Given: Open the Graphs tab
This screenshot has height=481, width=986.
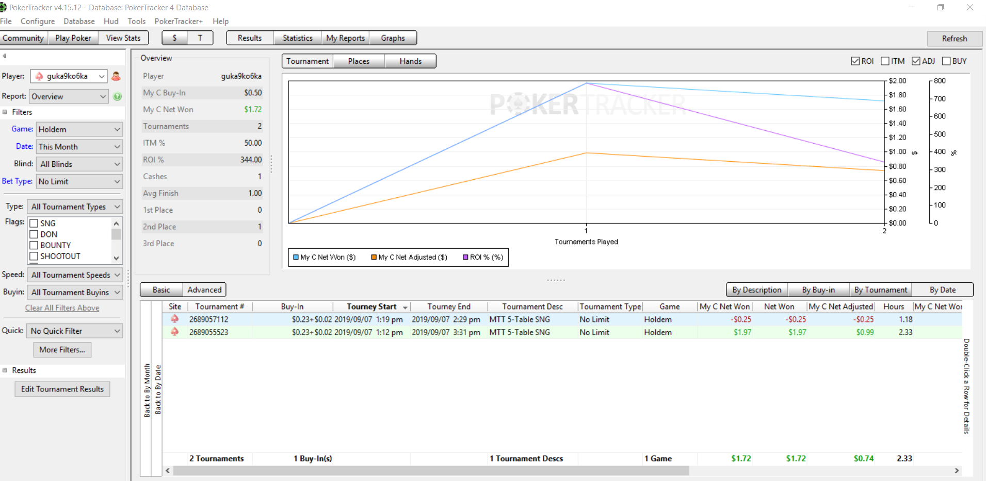Looking at the screenshot, I should coord(393,38).
